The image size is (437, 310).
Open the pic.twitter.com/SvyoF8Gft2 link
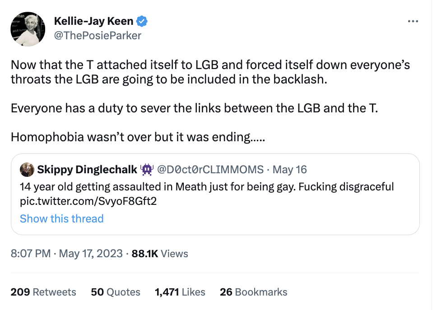pos(88,201)
